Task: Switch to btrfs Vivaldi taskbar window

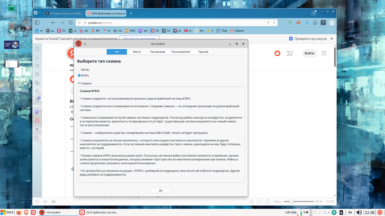Action: [99, 212]
